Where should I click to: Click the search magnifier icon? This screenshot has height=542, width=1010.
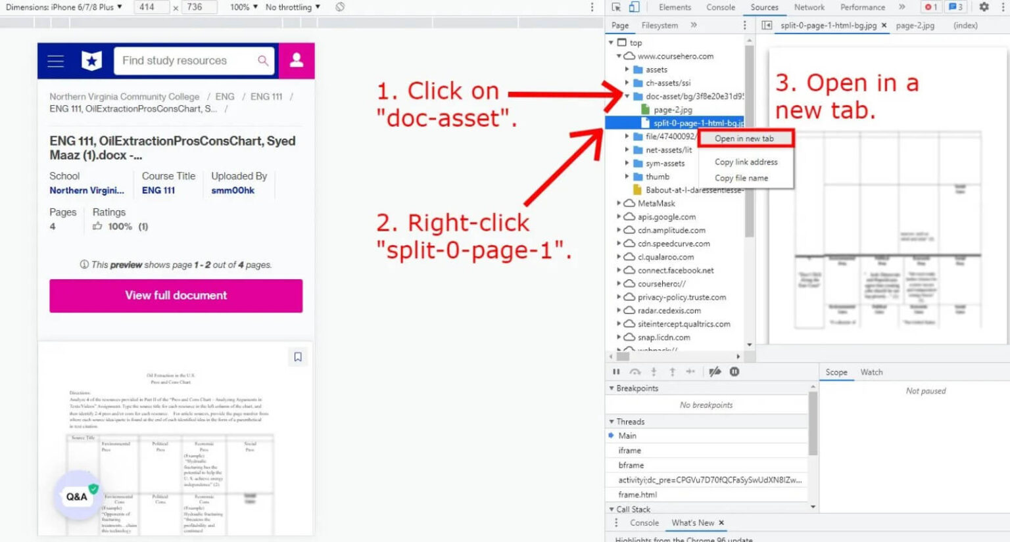[x=263, y=60]
